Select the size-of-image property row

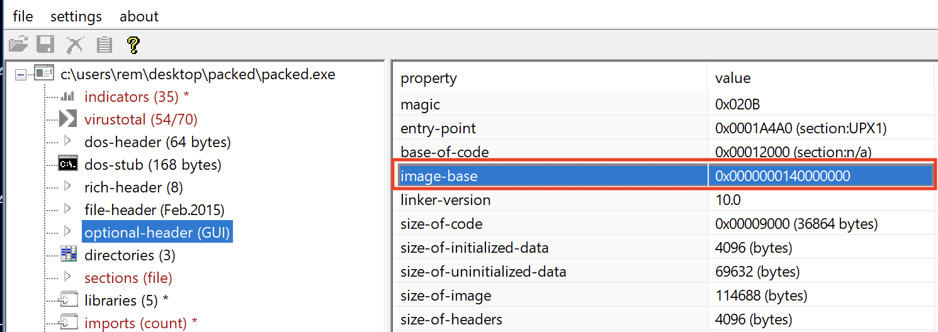point(551,296)
